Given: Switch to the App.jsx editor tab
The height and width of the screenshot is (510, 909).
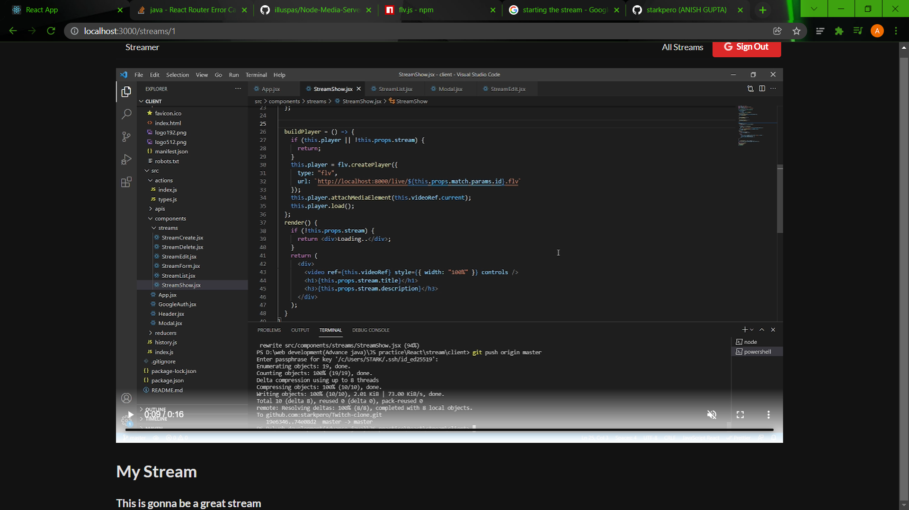Looking at the screenshot, I should (x=270, y=88).
